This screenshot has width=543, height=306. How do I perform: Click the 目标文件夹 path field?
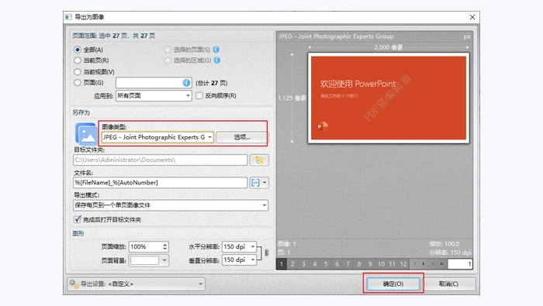click(161, 160)
